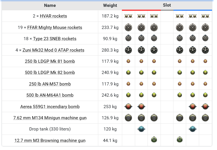Click leftmost bomb icon in Mk 81 row
217x150 pixels.
128,61
